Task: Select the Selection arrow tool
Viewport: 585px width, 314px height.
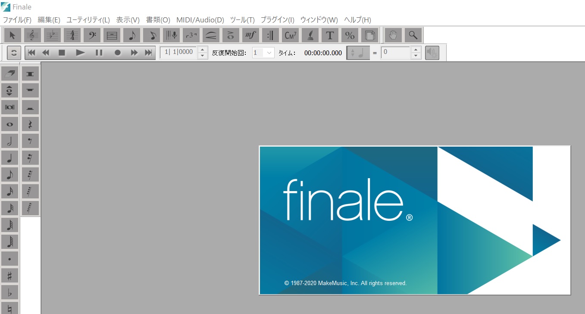Action: point(13,35)
